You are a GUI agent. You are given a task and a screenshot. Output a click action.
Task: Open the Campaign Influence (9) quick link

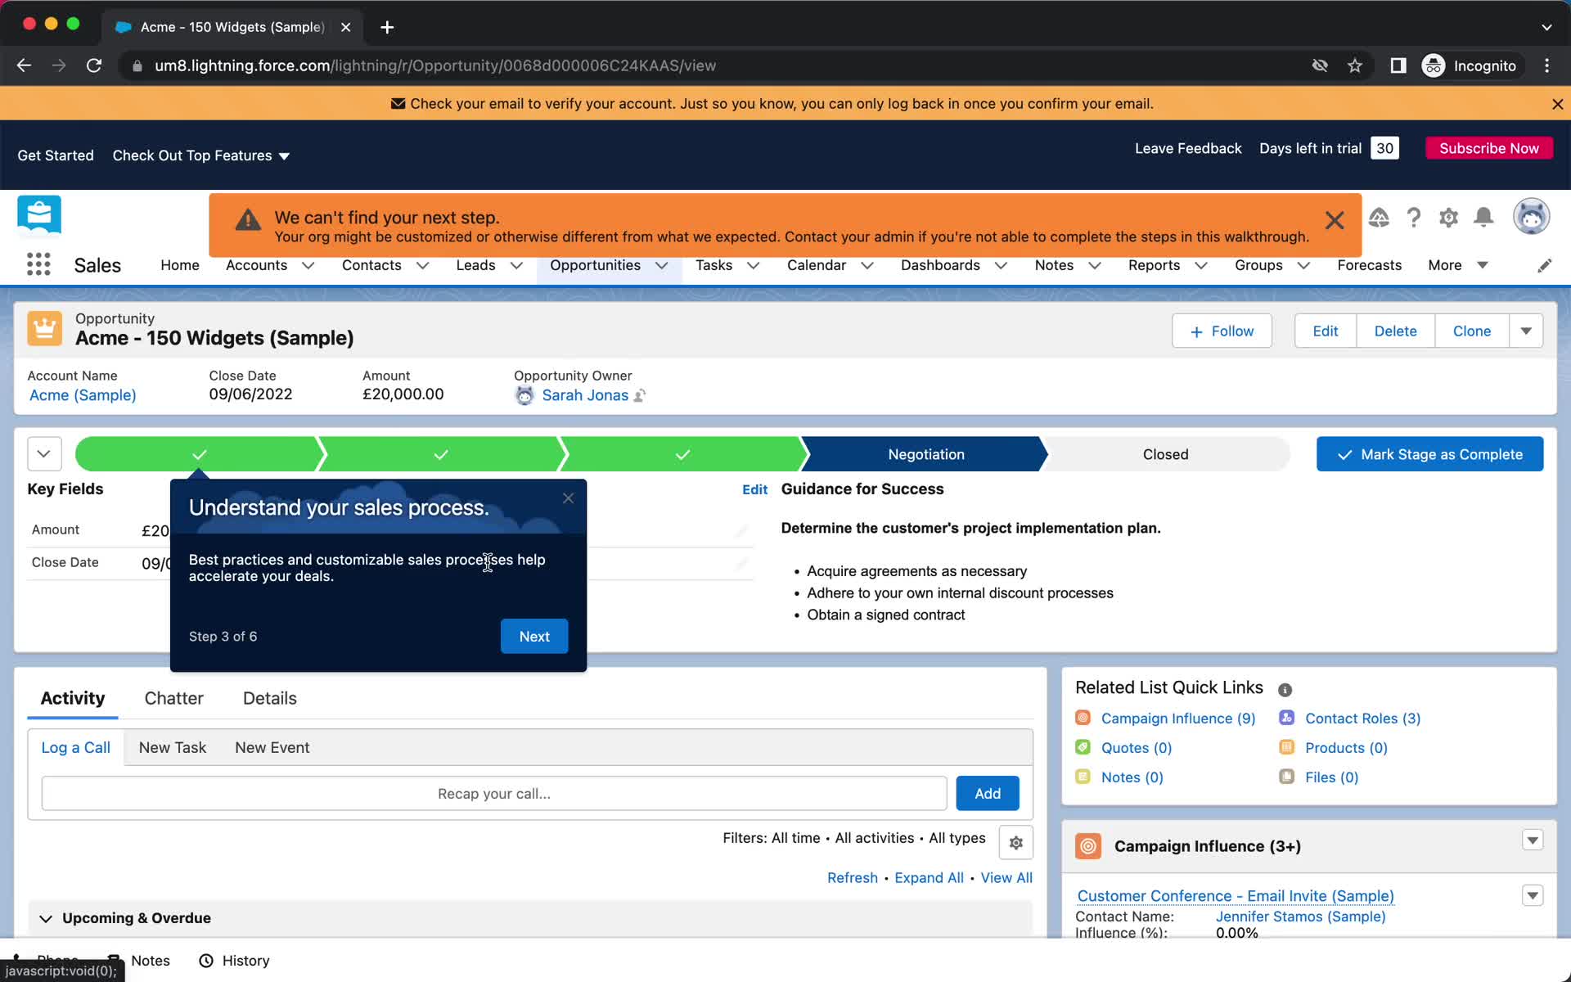point(1177,718)
